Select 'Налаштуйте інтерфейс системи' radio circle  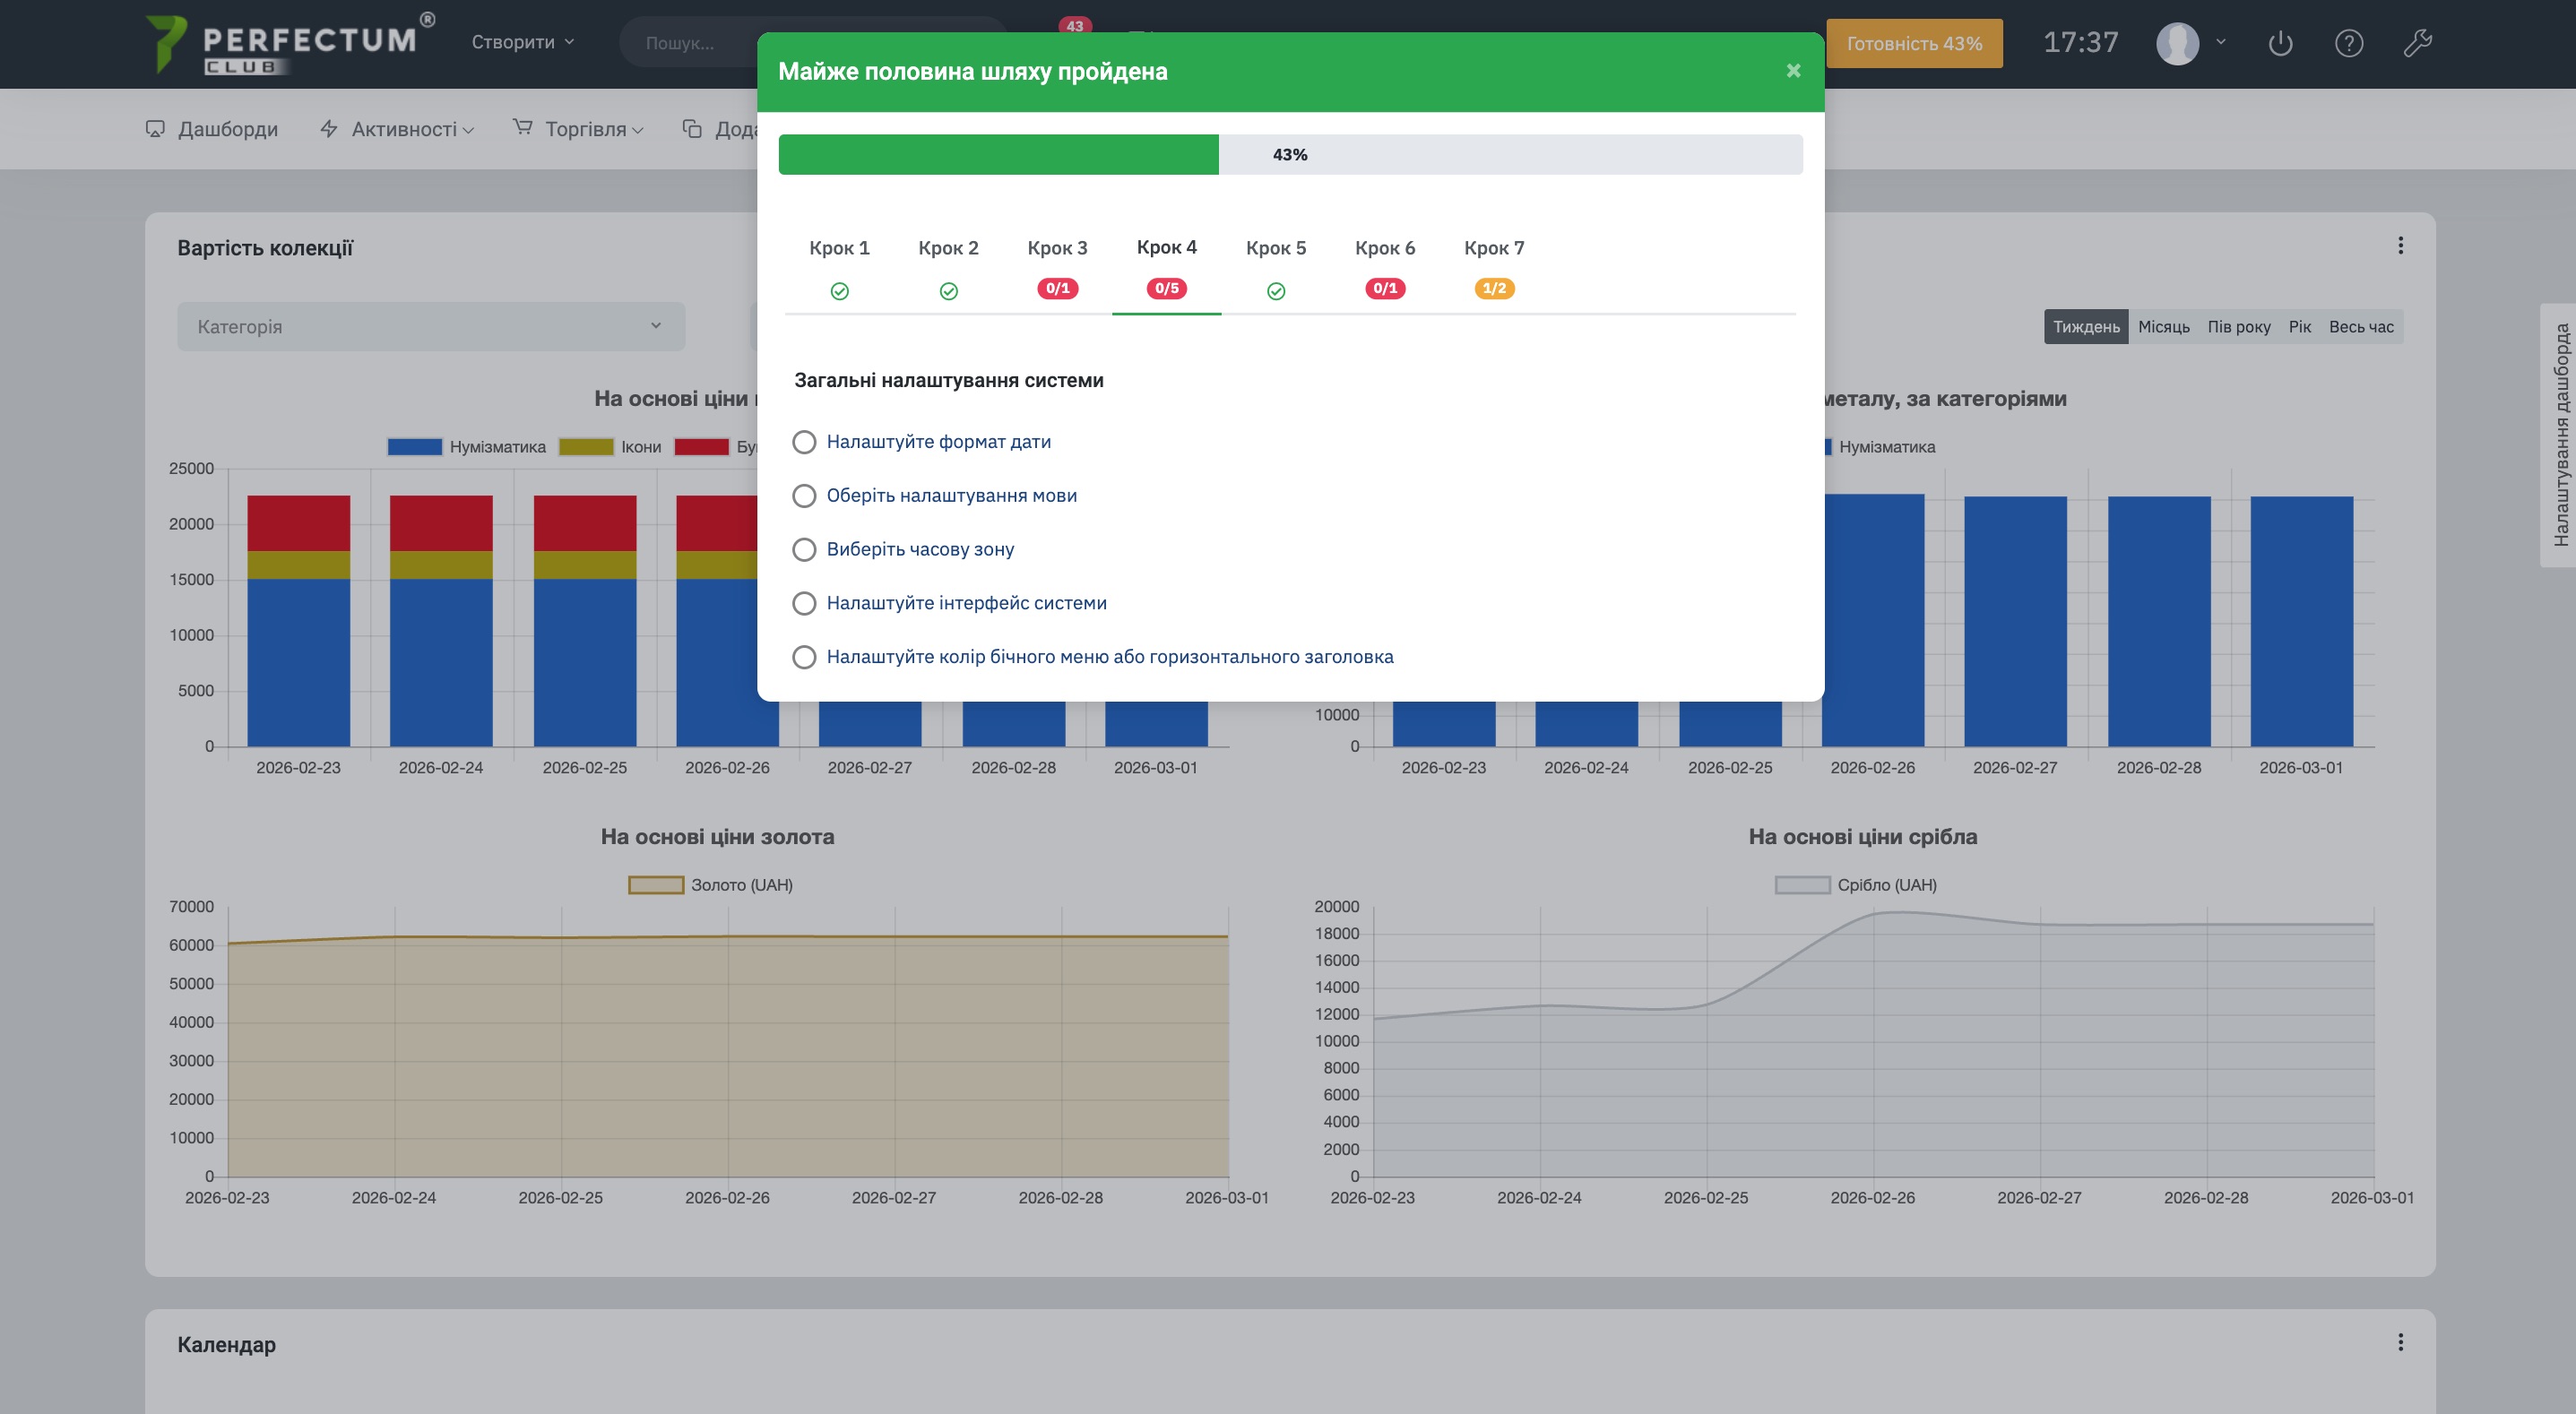[x=804, y=603]
